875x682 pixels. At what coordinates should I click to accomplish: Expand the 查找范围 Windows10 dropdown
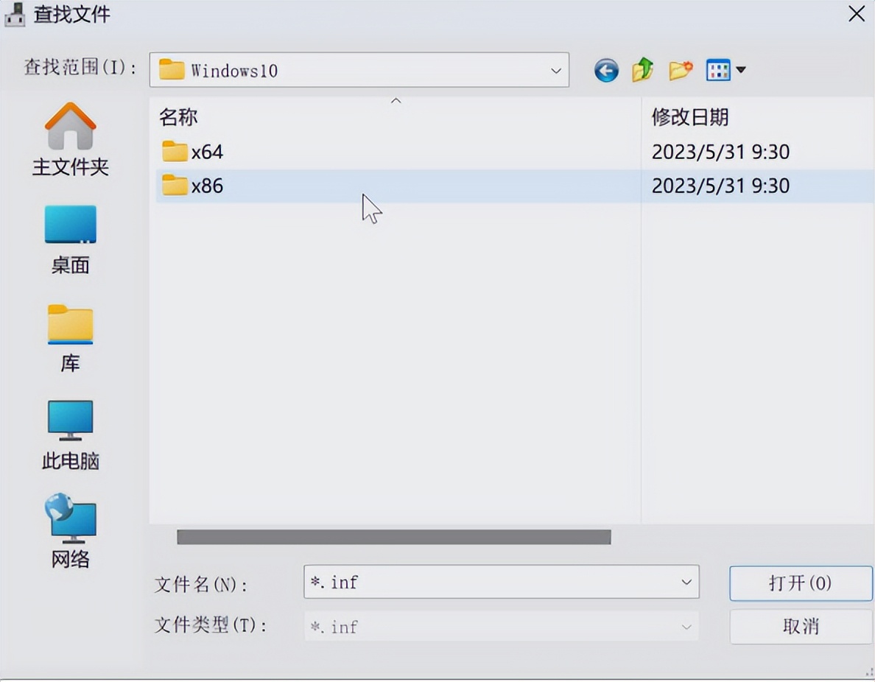coord(556,70)
